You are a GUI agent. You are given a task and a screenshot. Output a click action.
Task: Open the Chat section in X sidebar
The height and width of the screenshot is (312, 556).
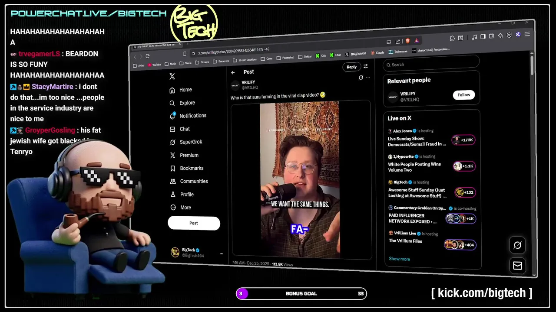pyautogui.click(x=180, y=129)
